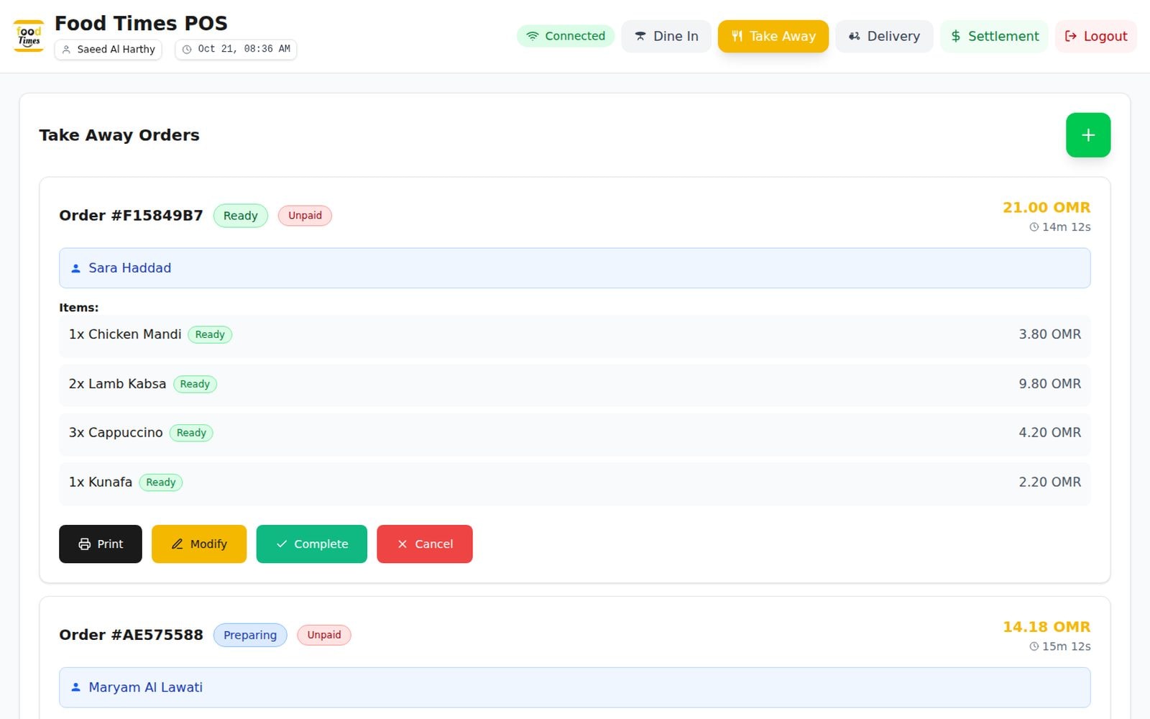The width and height of the screenshot is (1150, 719).
Task: Click the Ready badge next to Cappuccino
Action: (191, 433)
